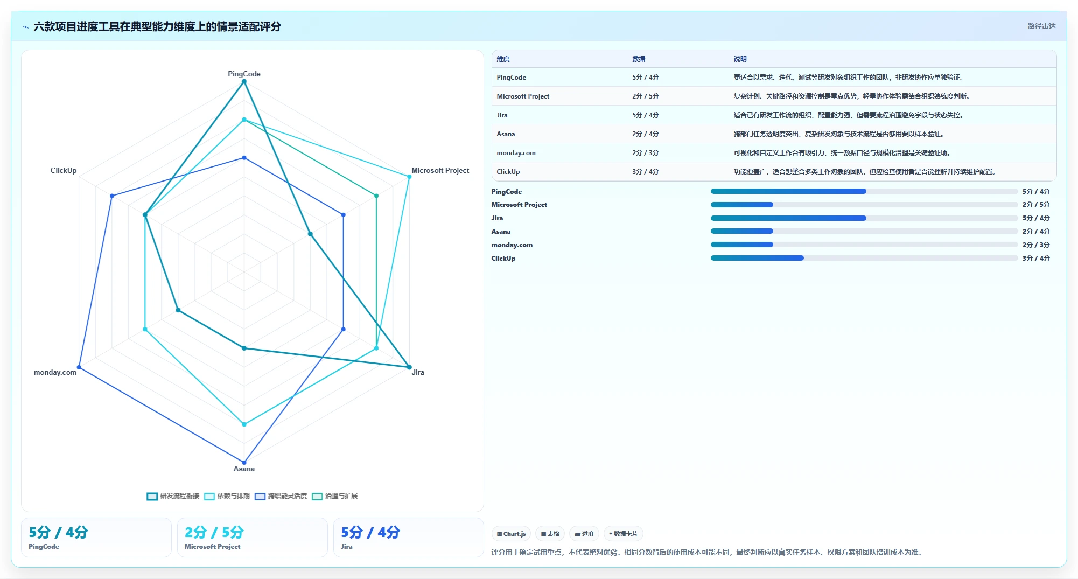Click the monday.com progress bar
The image size is (1078, 579).
864,245
